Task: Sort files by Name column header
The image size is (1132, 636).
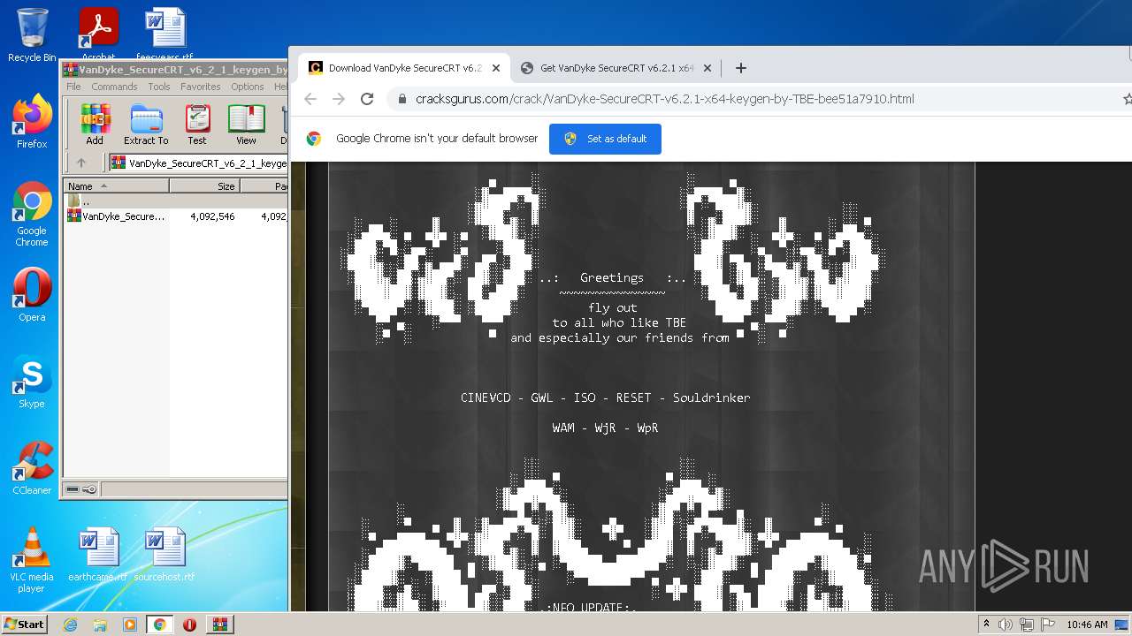Action: coord(116,186)
